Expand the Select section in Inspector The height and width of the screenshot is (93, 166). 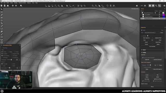pos(142,50)
